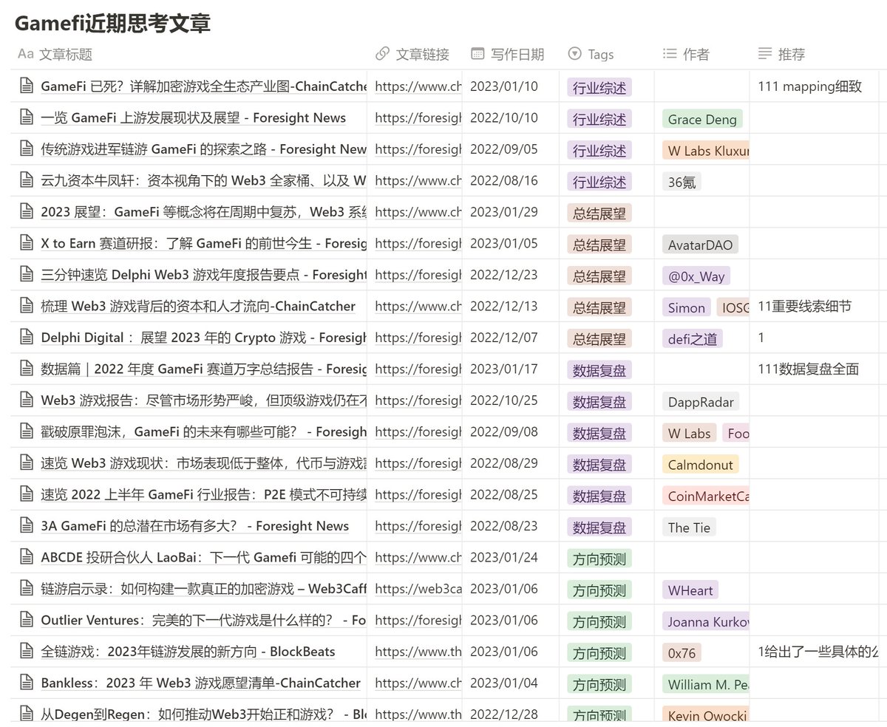
Task: Click the Grace Deng author tag
Action: 702,119
